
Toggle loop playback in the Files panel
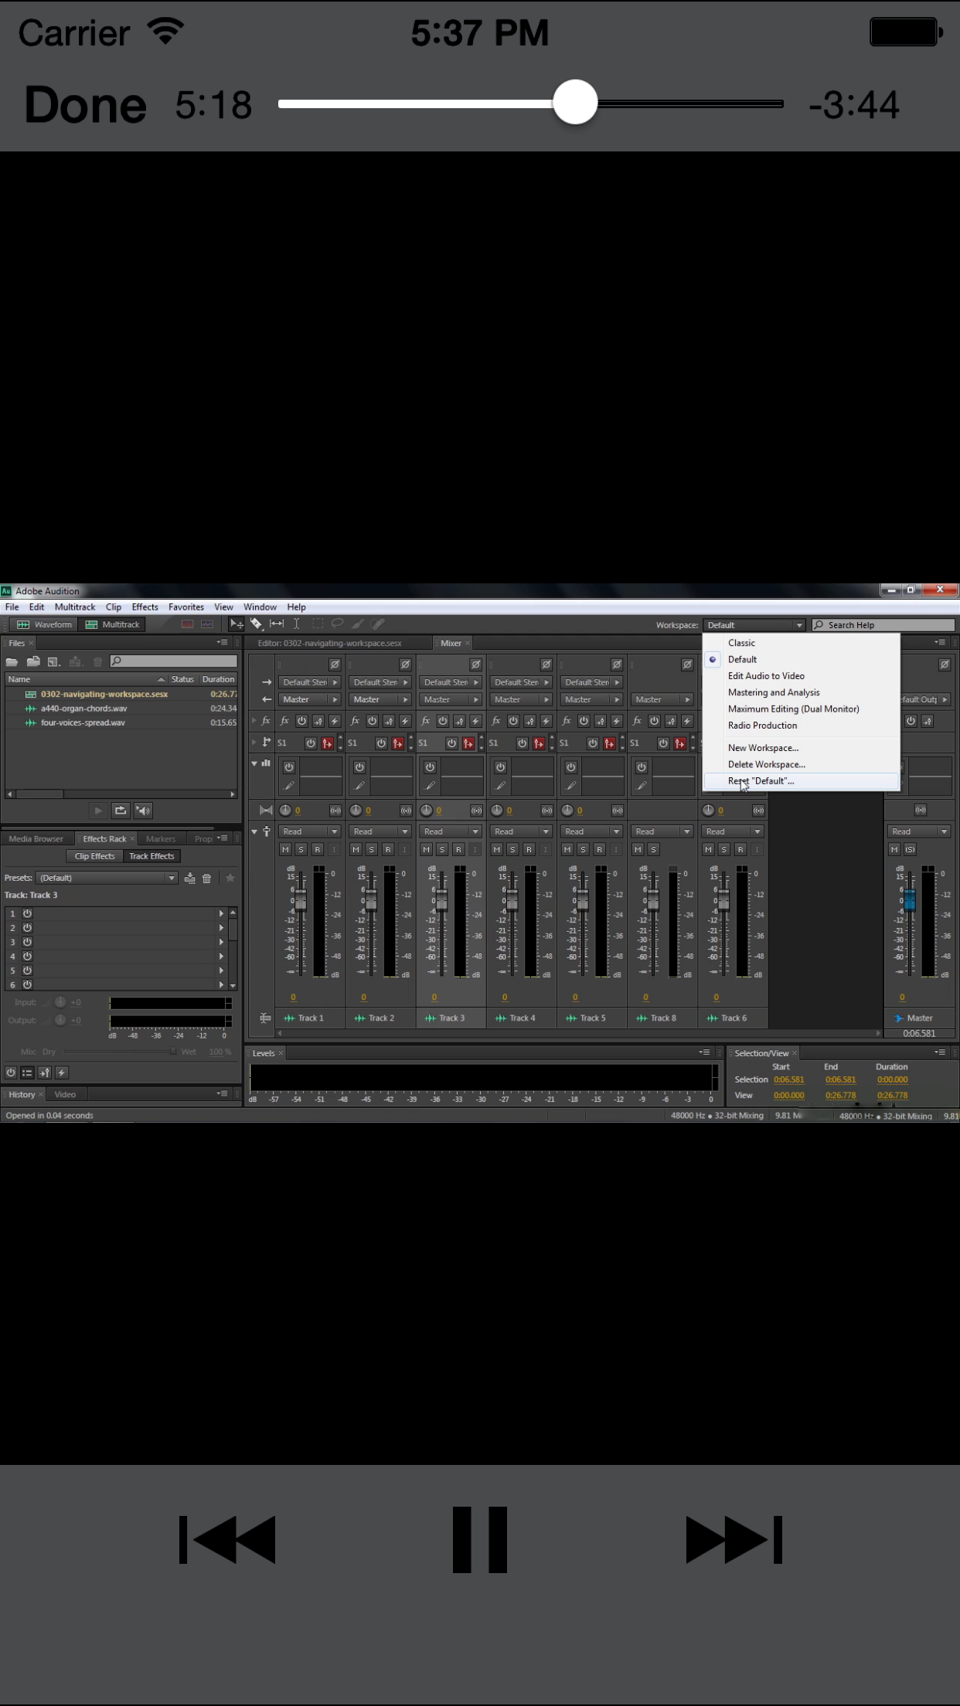pyautogui.click(x=120, y=811)
